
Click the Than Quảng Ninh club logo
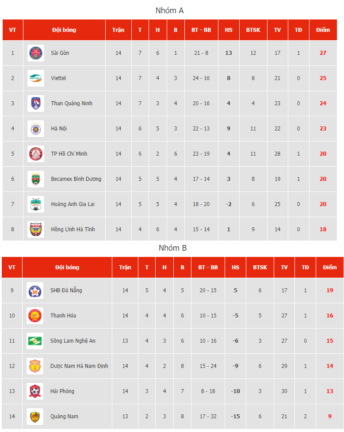click(36, 103)
